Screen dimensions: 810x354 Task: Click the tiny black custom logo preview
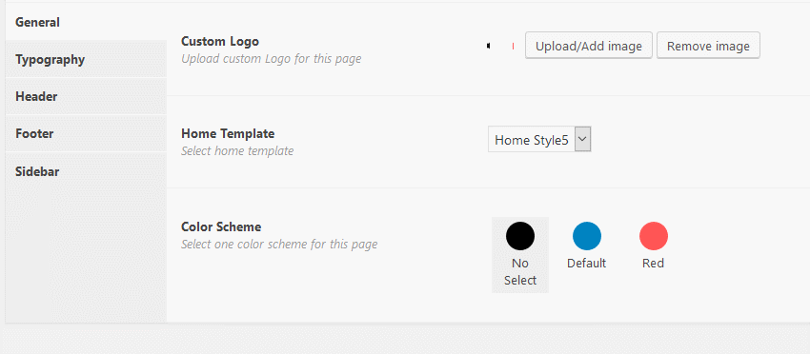pyautogui.click(x=488, y=46)
